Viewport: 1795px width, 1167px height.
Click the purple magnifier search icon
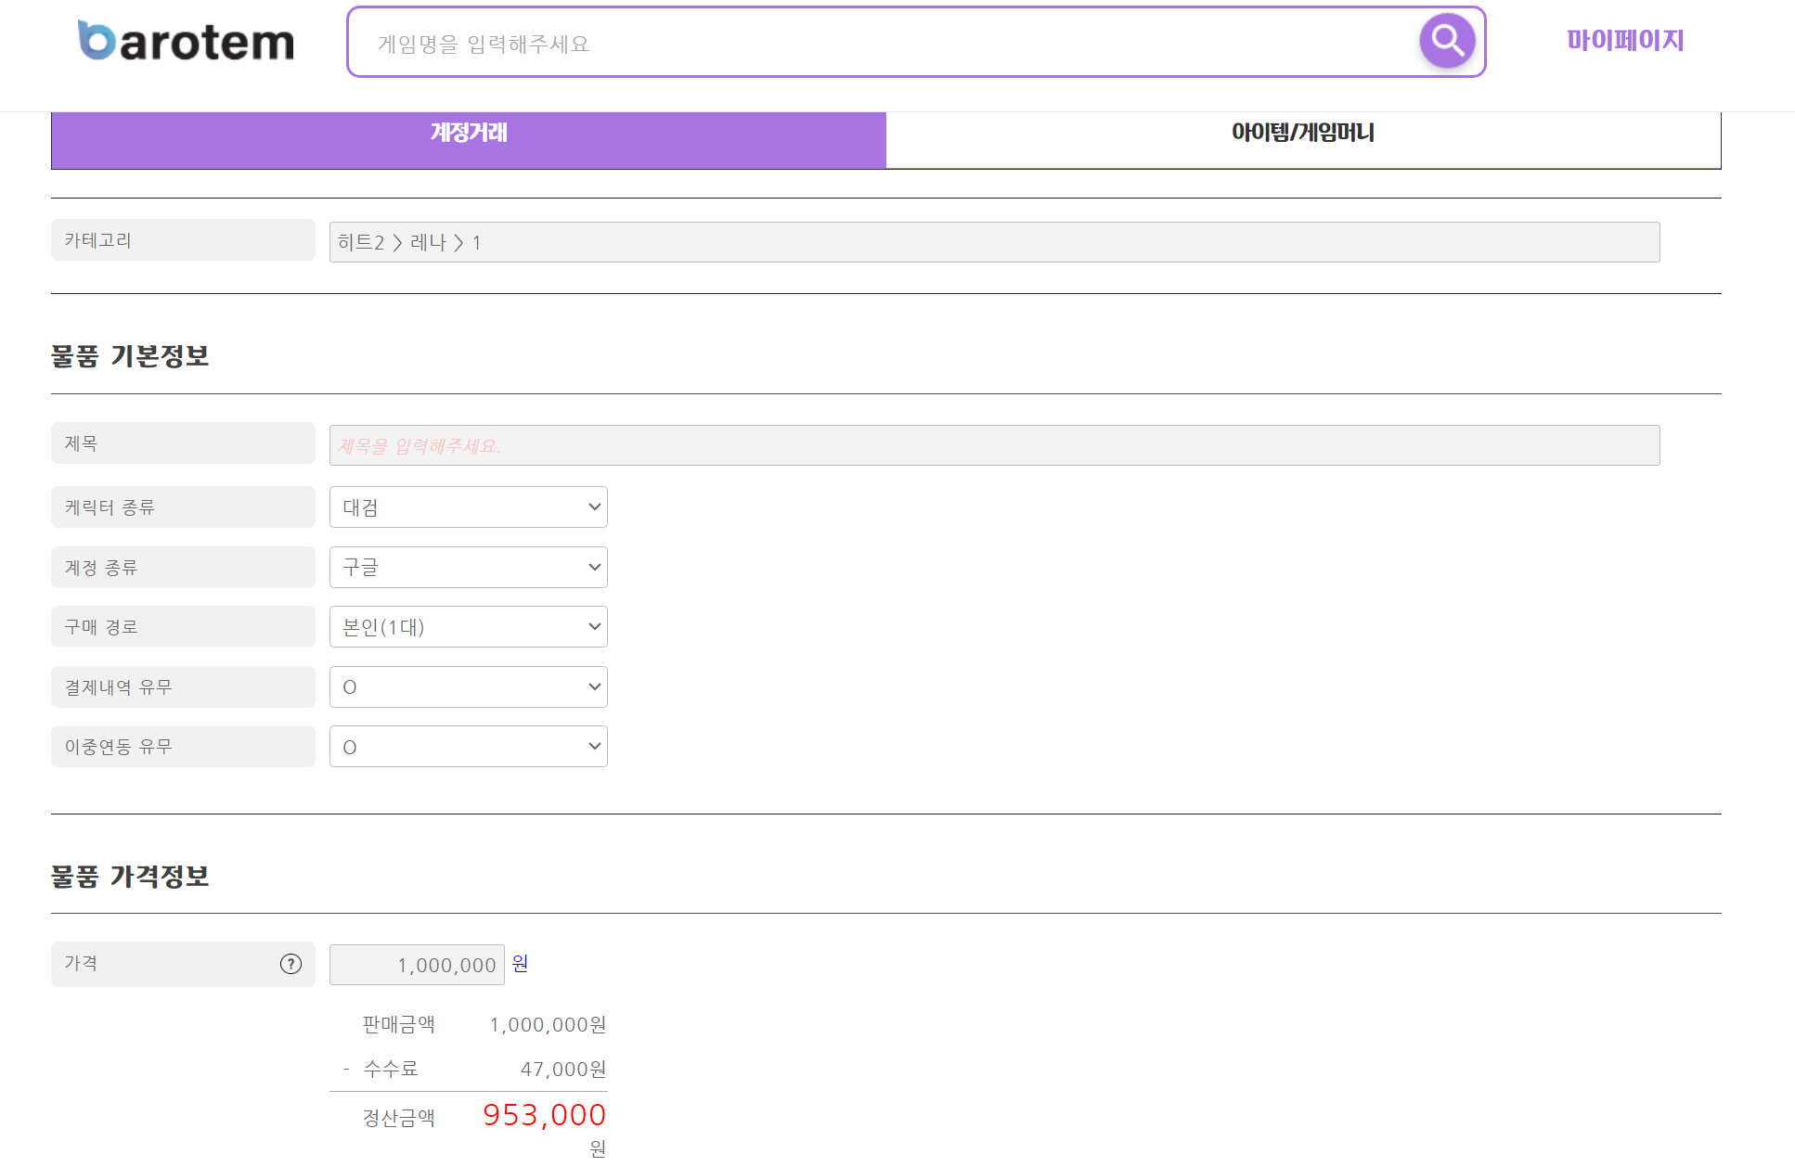click(1446, 41)
